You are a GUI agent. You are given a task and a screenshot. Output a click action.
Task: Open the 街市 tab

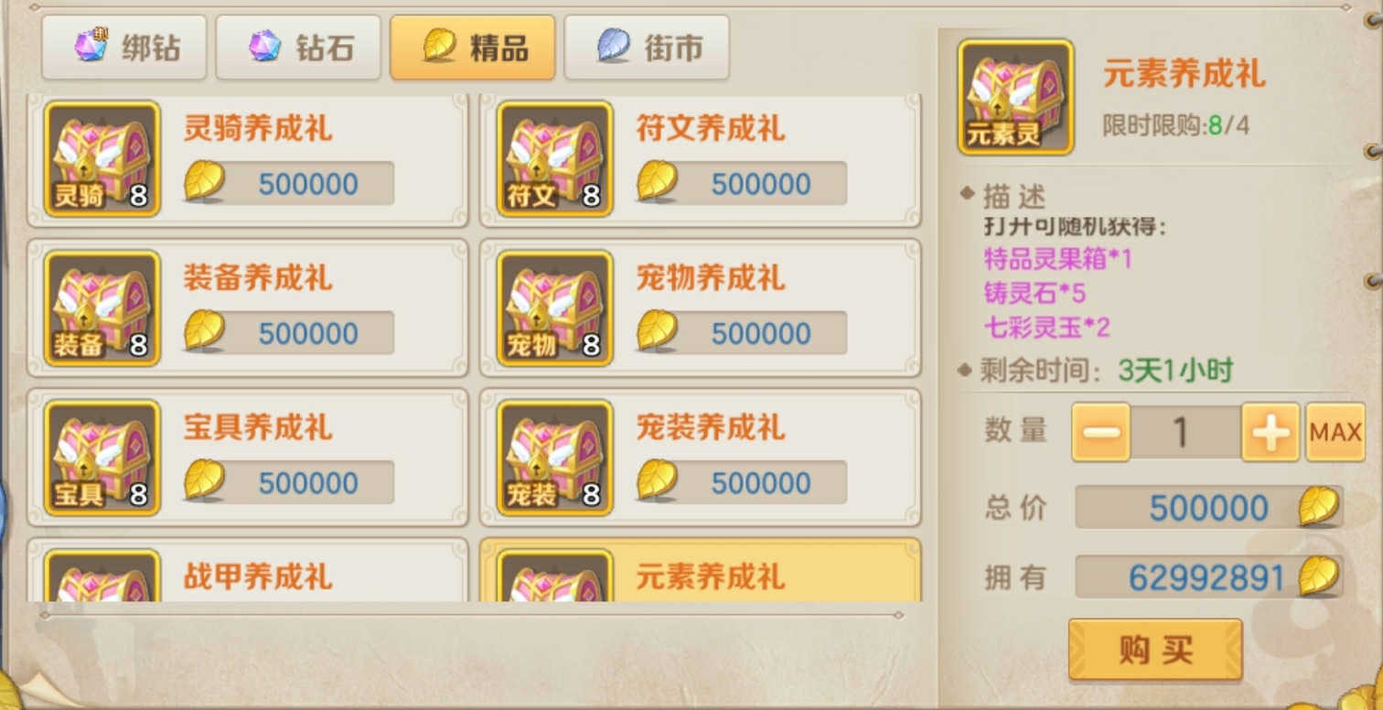click(647, 47)
